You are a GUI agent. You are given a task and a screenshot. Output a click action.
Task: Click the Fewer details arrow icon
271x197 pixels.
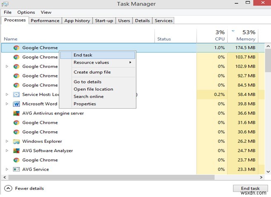(x=8, y=188)
